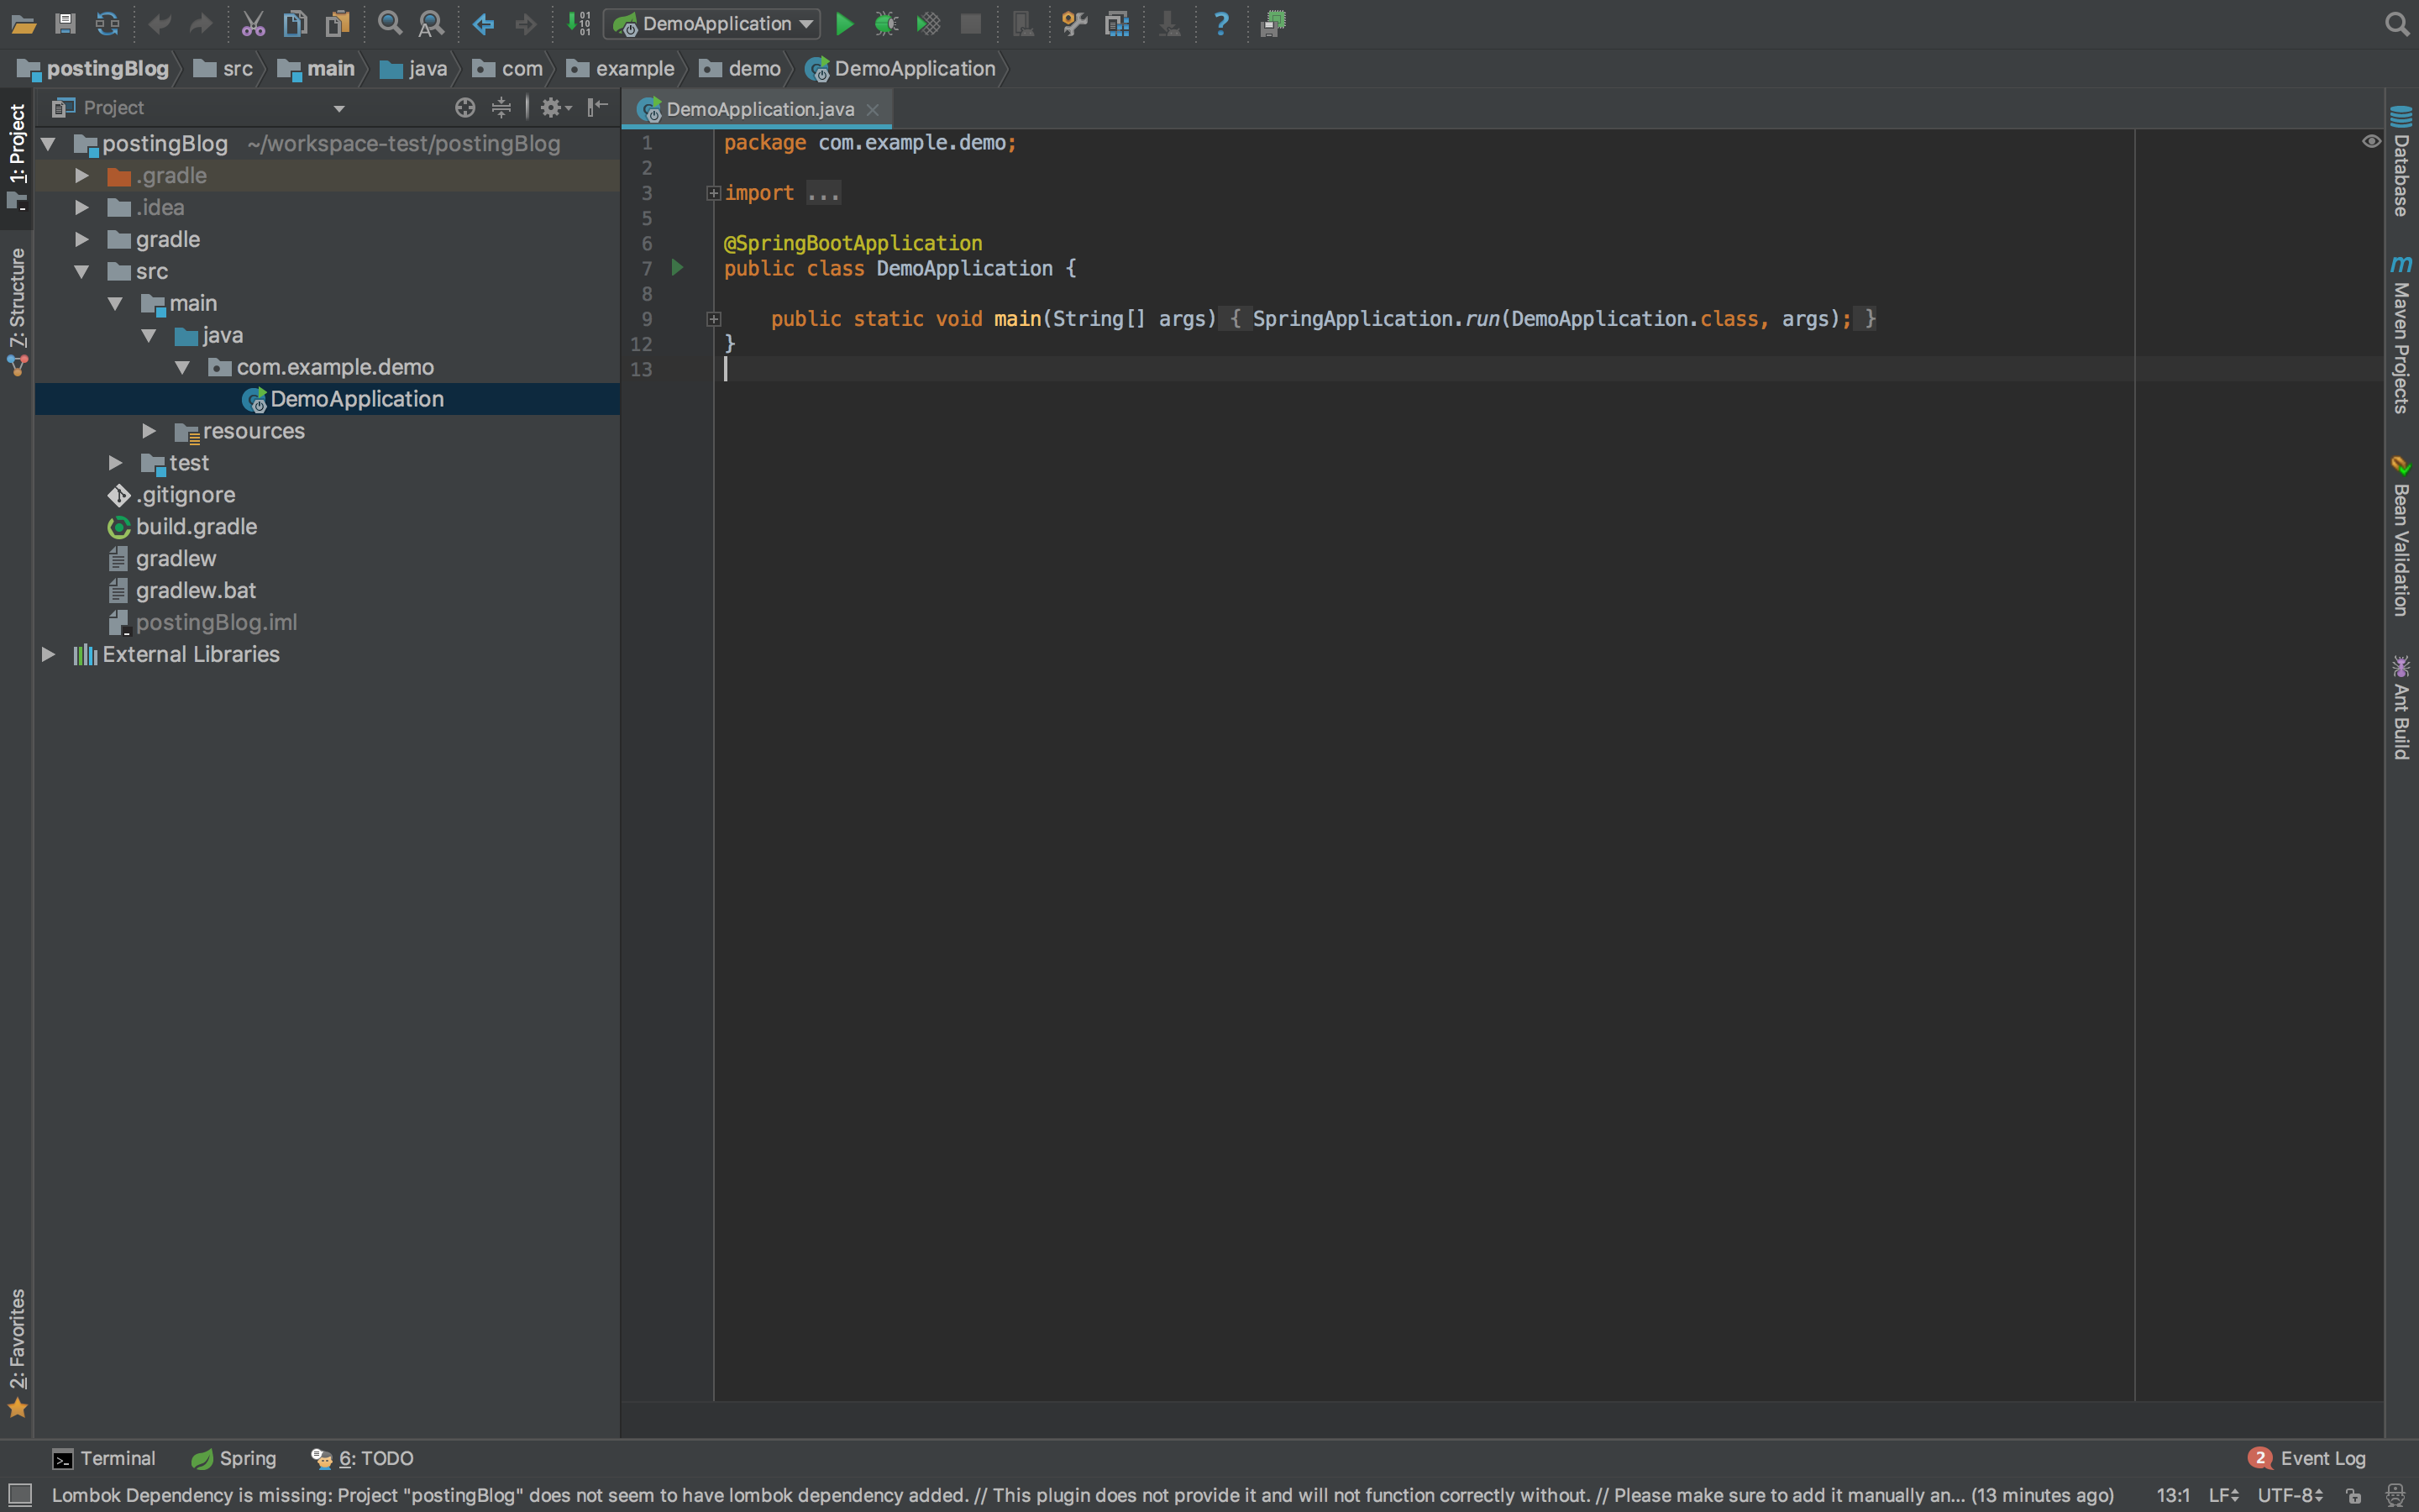Screen dimensions: 2419x1512
Task: Click the Stop square icon
Action: pyautogui.click(x=971, y=24)
